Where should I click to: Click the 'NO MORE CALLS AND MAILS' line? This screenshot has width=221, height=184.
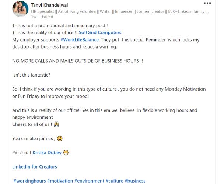point(77,61)
